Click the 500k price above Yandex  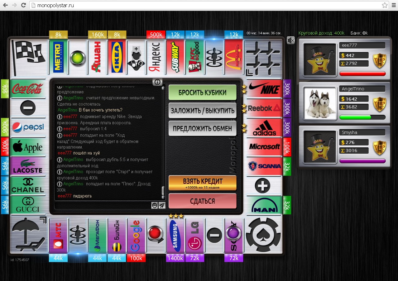pos(156,35)
